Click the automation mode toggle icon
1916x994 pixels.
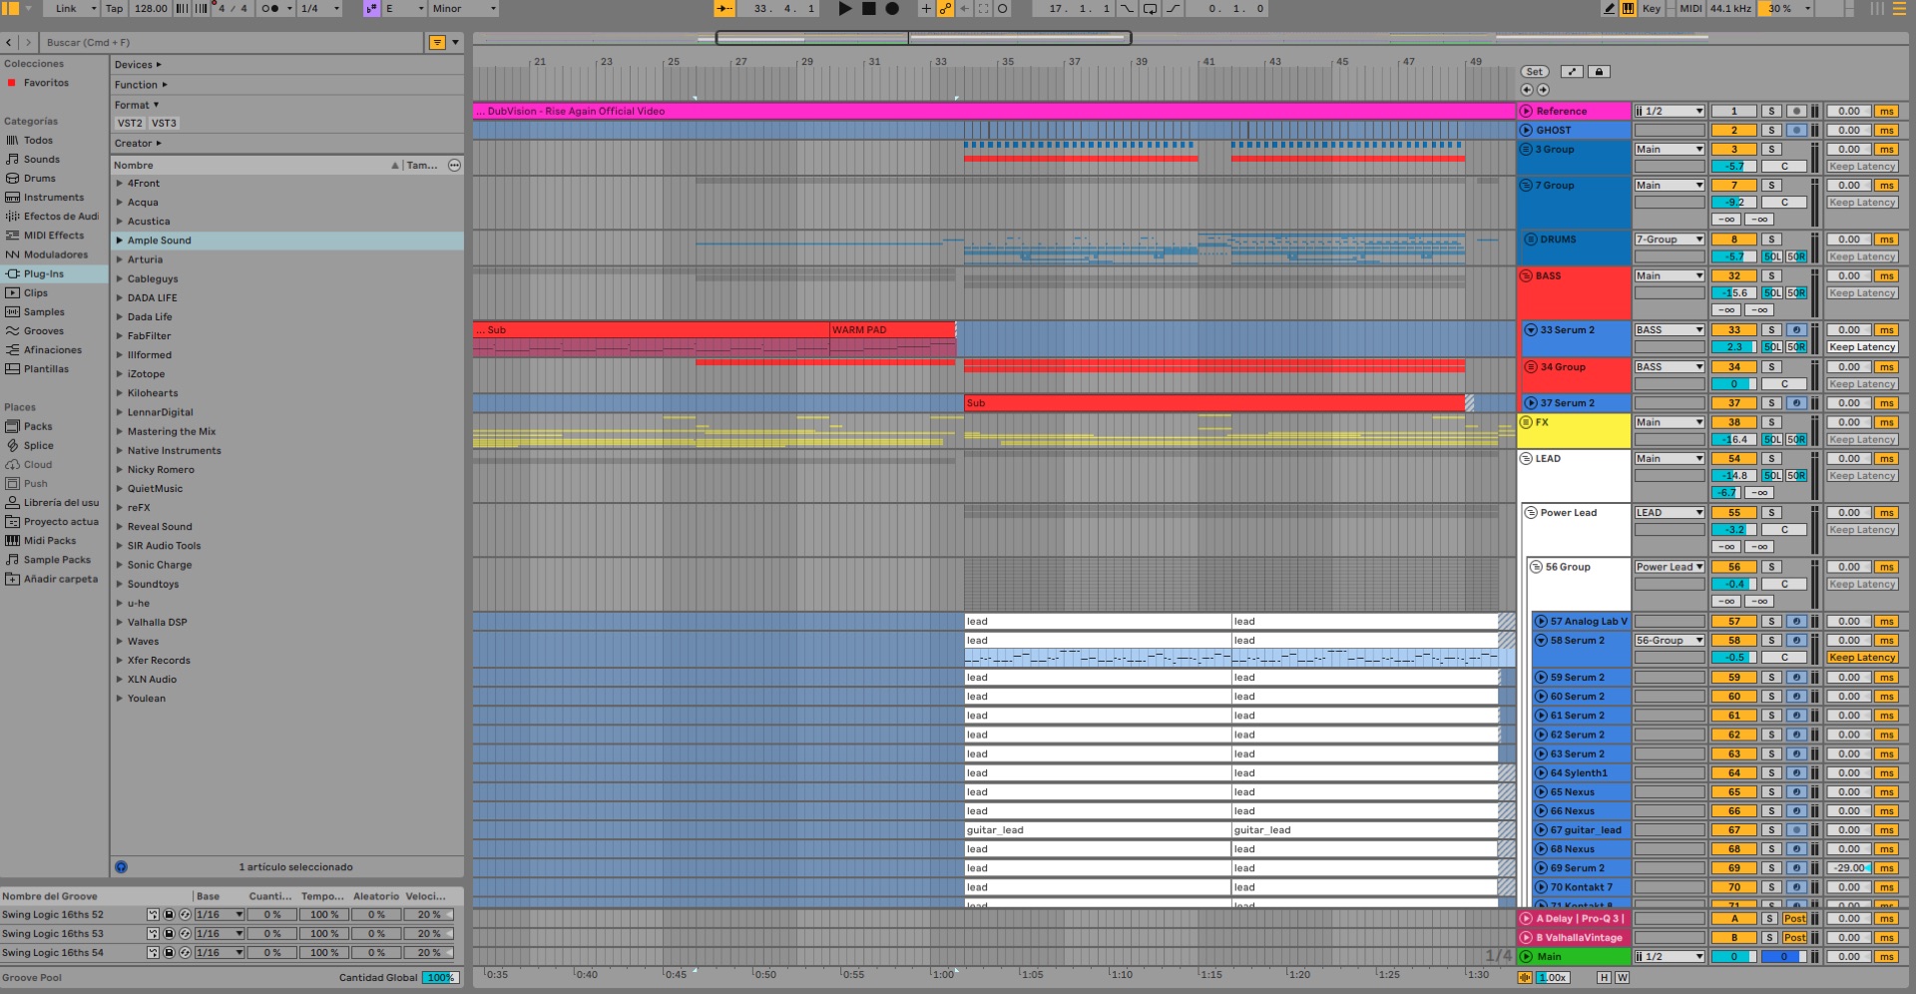(x=1572, y=72)
